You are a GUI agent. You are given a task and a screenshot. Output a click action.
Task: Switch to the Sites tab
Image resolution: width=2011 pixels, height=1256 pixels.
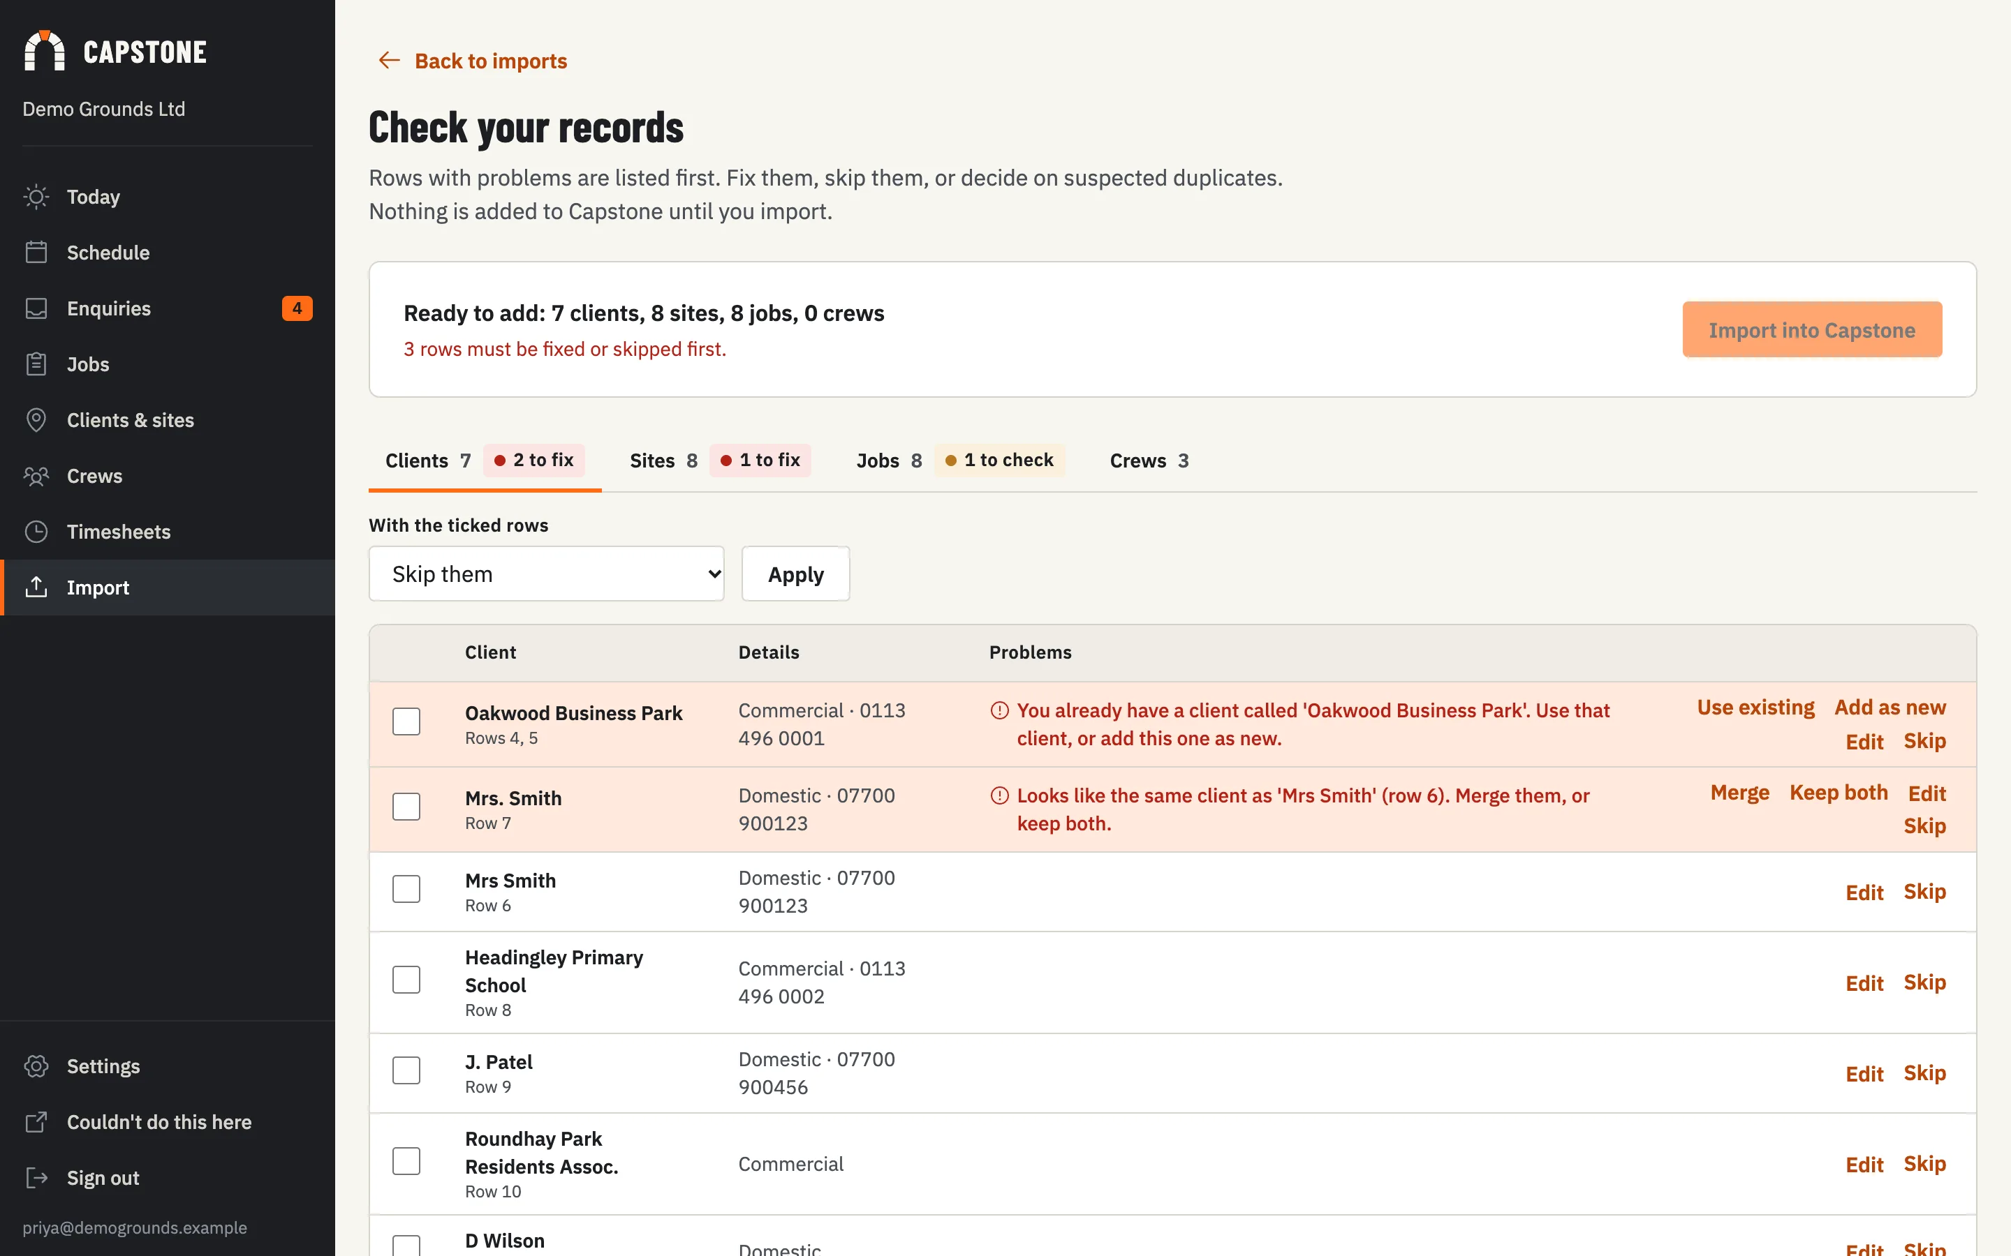coord(720,461)
